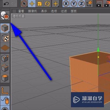Open the 显示 menu
The width and height of the screenshot is (110, 110).
pyautogui.click(x=44, y=11)
